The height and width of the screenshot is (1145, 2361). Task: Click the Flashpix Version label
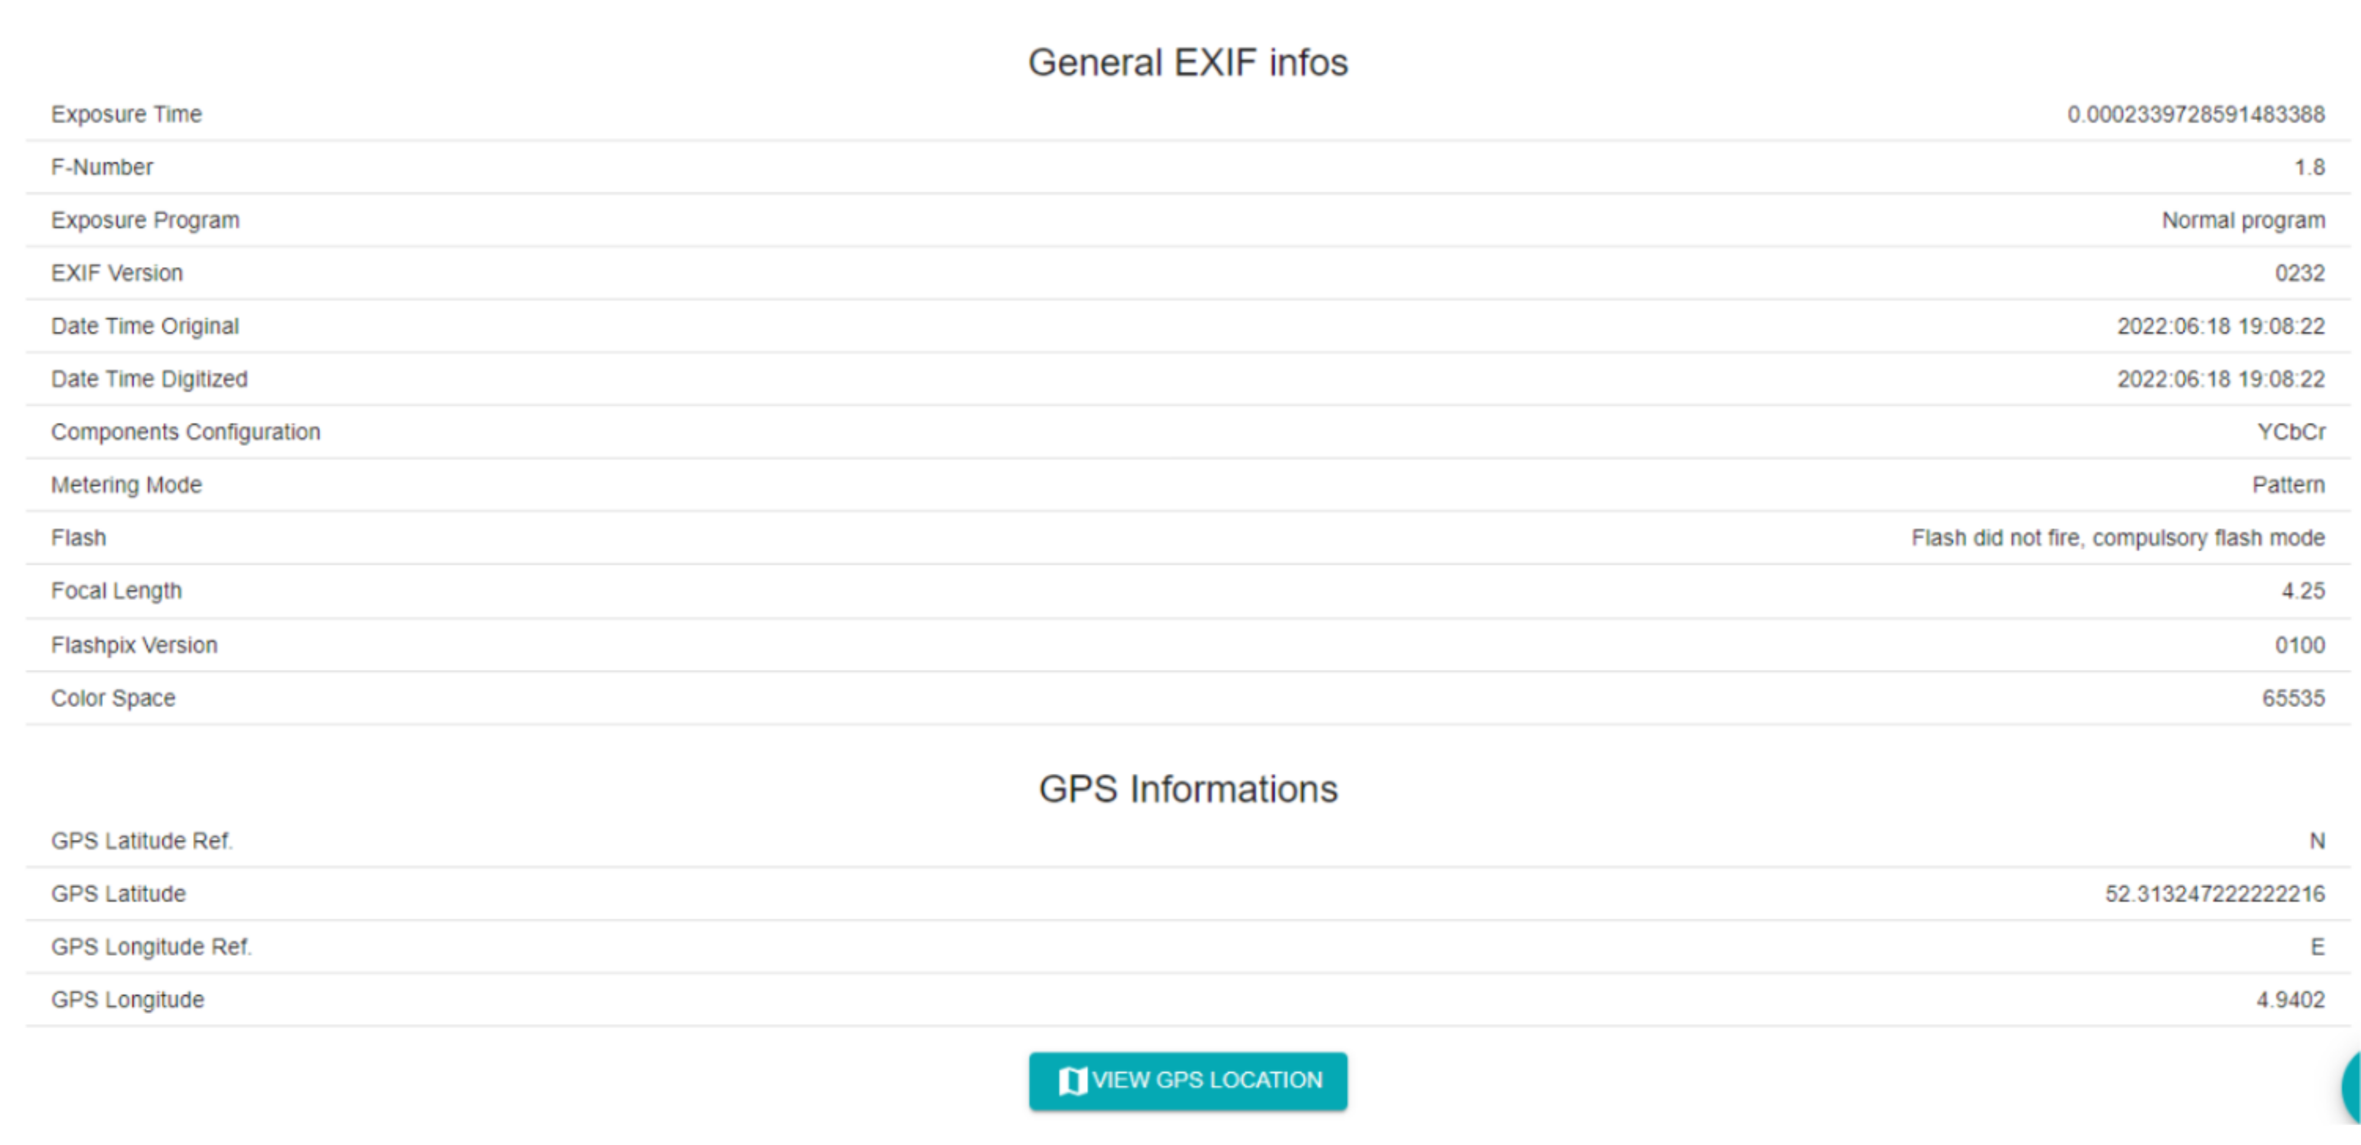[134, 645]
